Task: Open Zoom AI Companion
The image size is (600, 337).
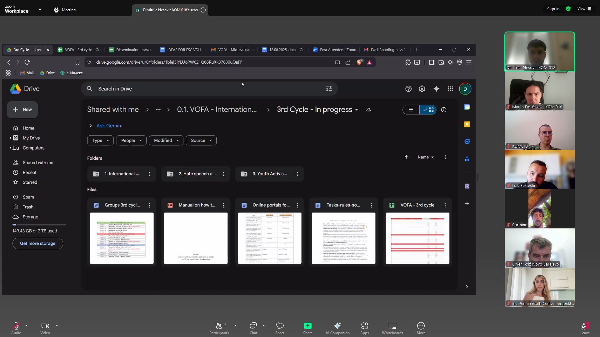Action: pyautogui.click(x=337, y=328)
